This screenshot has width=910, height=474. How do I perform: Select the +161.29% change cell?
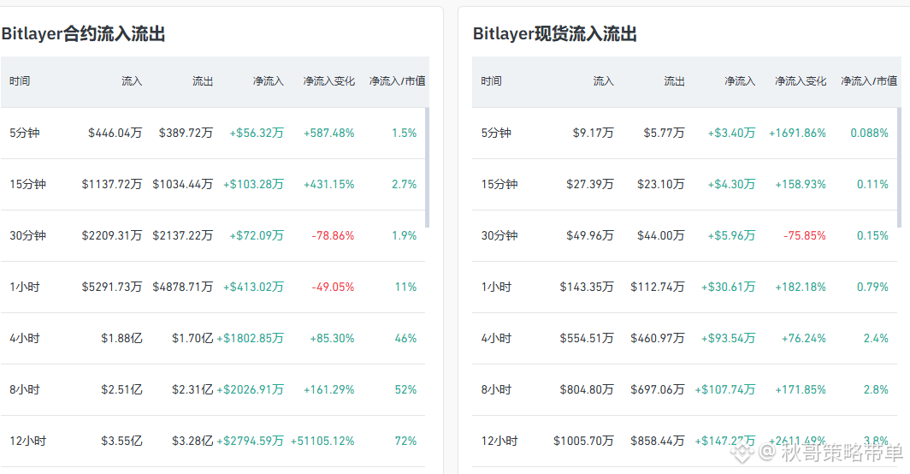328,389
